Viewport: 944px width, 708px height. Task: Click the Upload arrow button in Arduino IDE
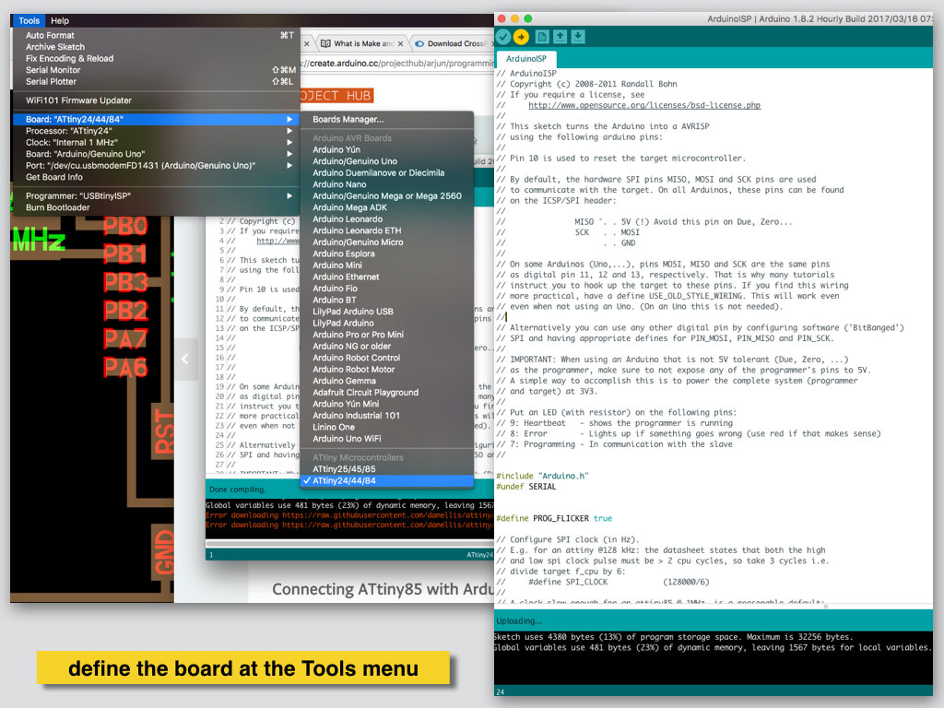(522, 37)
